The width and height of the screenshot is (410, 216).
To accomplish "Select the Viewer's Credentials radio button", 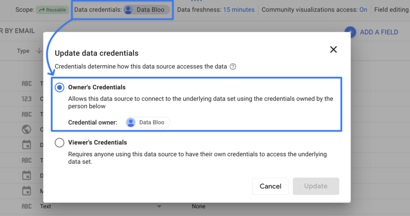I will pos(59,142).
